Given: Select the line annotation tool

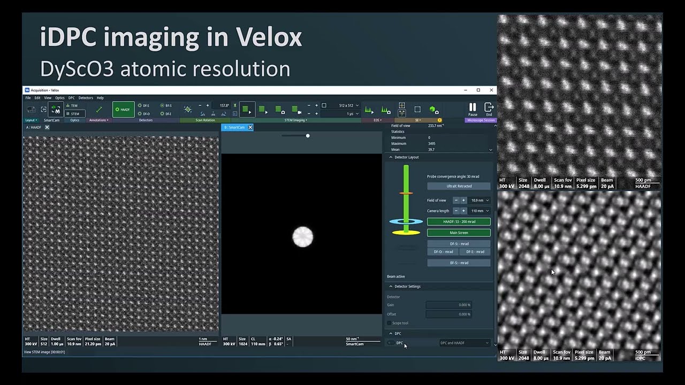Looking at the screenshot, I should (x=98, y=109).
